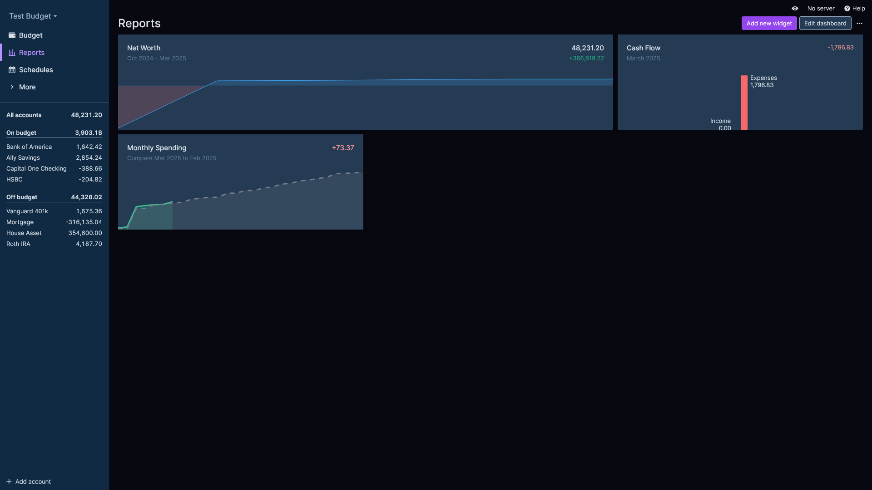The image size is (872, 490).
Task: Click the plus icon for Add account
Action: 9,481
